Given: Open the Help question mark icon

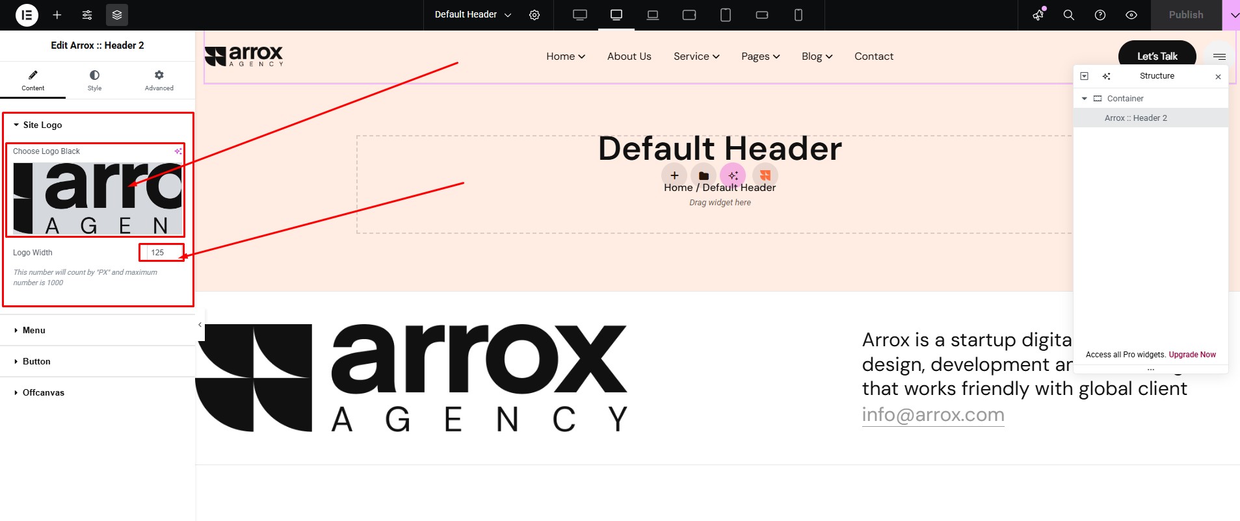Looking at the screenshot, I should coord(1100,14).
